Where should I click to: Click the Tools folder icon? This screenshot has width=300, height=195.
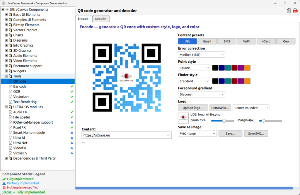click(x=11, y=76)
